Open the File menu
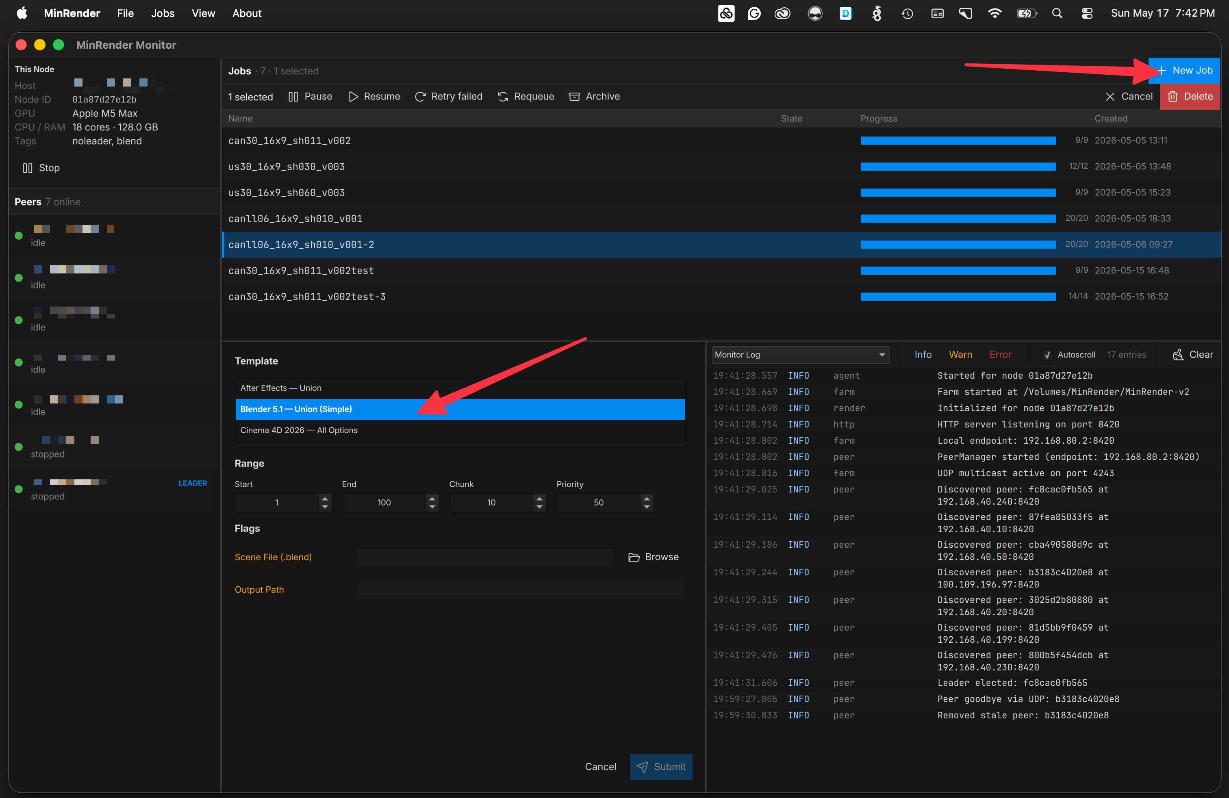Screen dimensions: 1229x798 [x=126, y=13]
